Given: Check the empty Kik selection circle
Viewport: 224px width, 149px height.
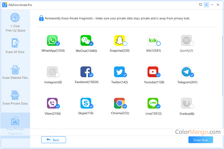Looking at the screenshot, I should click(158, 43).
